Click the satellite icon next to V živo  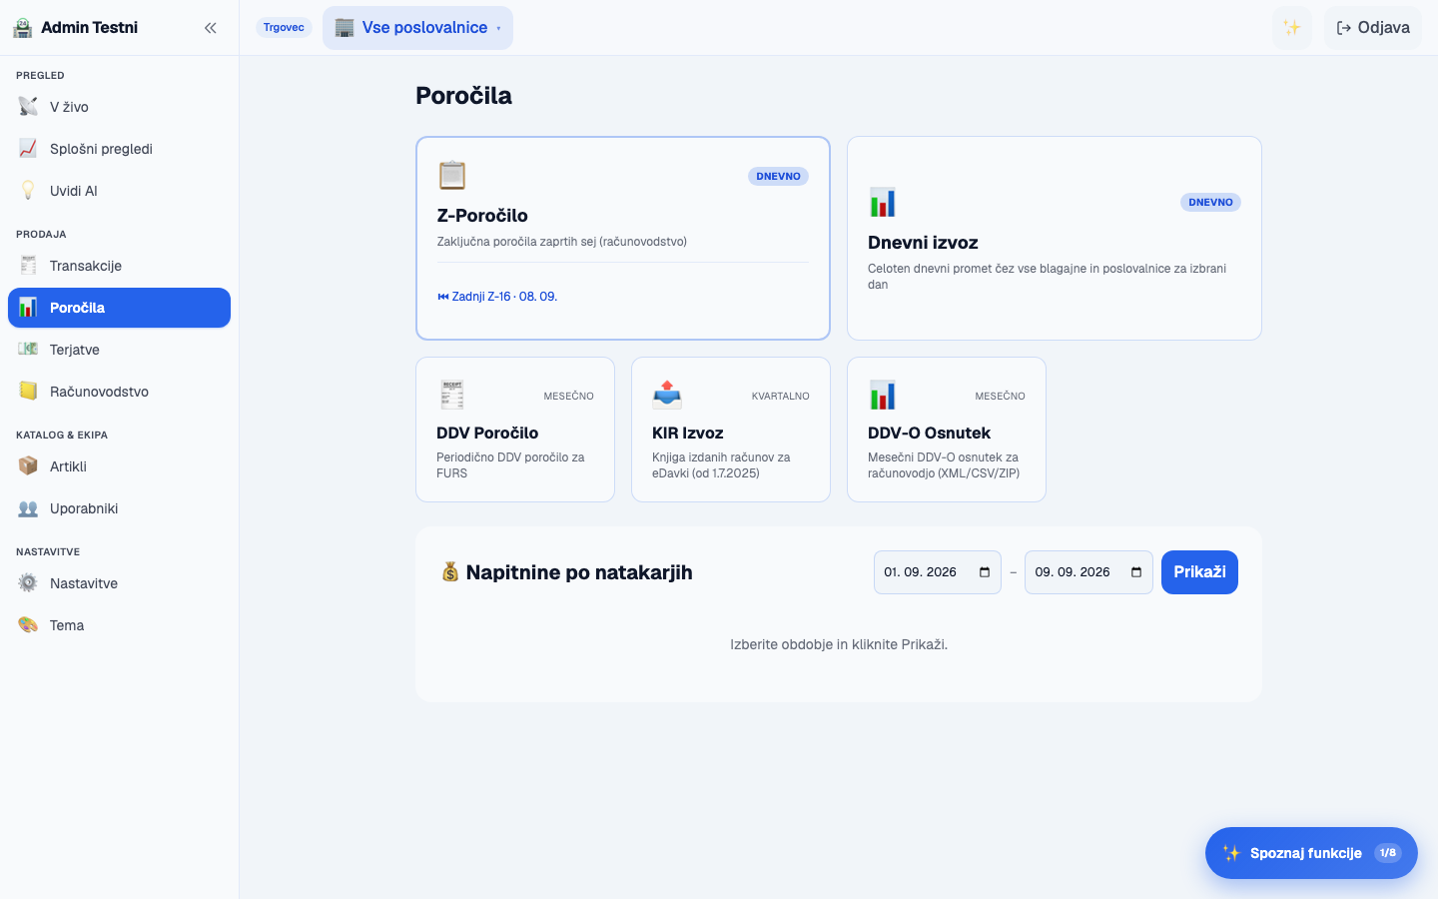(28, 107)
